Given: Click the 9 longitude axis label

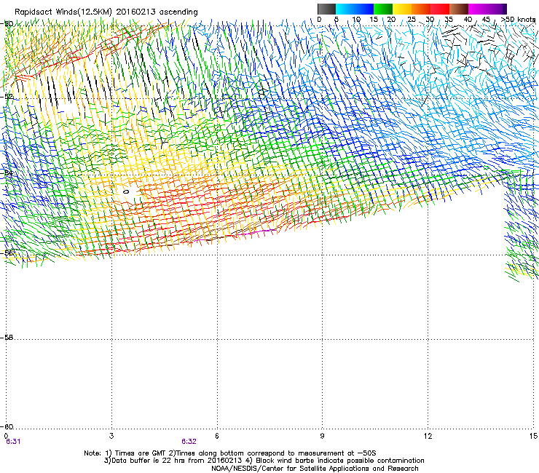Looking at the screenshot, I should tap(322, 436).
